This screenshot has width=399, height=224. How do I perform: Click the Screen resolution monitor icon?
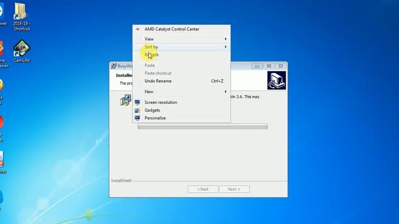coord(137,102)
